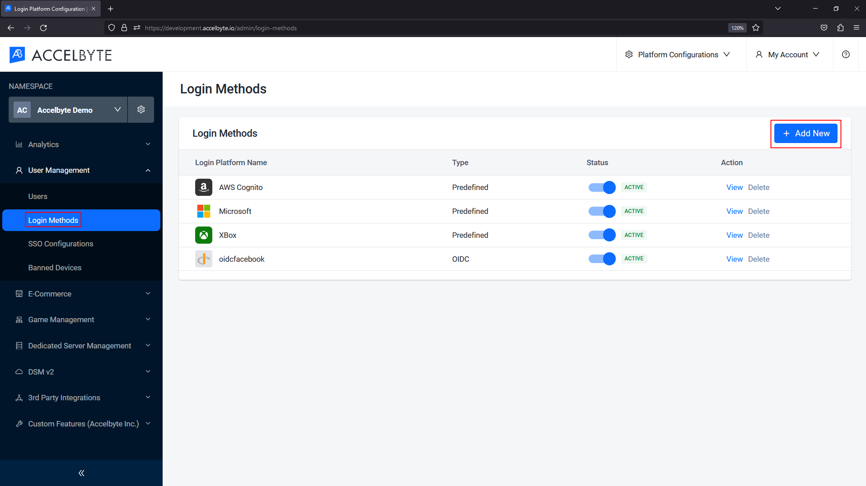The height and width of the screenshot is (486, 866).
Task: Expand Dedicated Server Management chevron
Action: [148, 346]
